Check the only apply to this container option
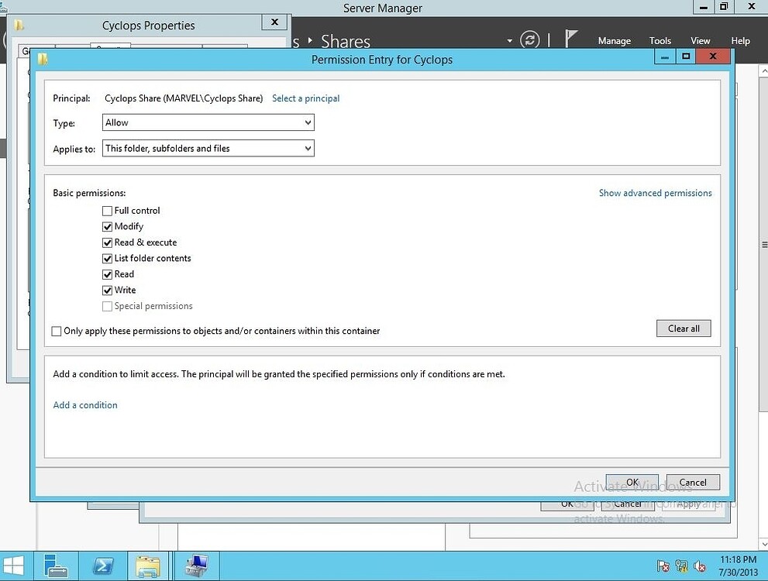The image size is (768, 581). (x=57, y=331)
